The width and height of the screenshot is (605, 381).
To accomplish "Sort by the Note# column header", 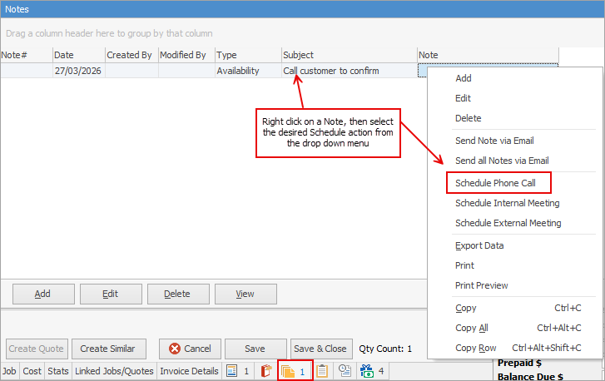I will pos(27,55).
